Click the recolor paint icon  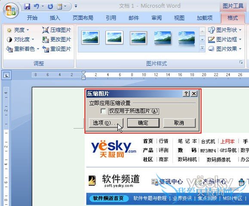click(9, 49)
